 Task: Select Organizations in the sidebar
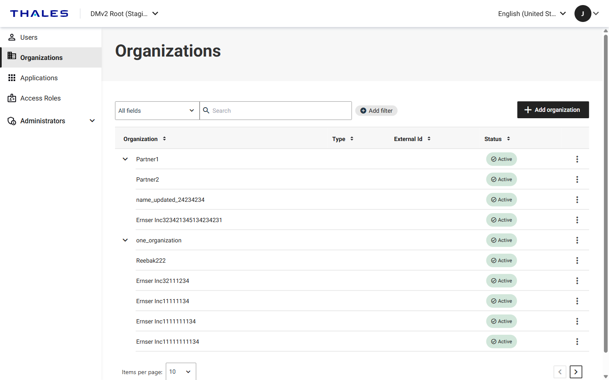pos(51,57)
